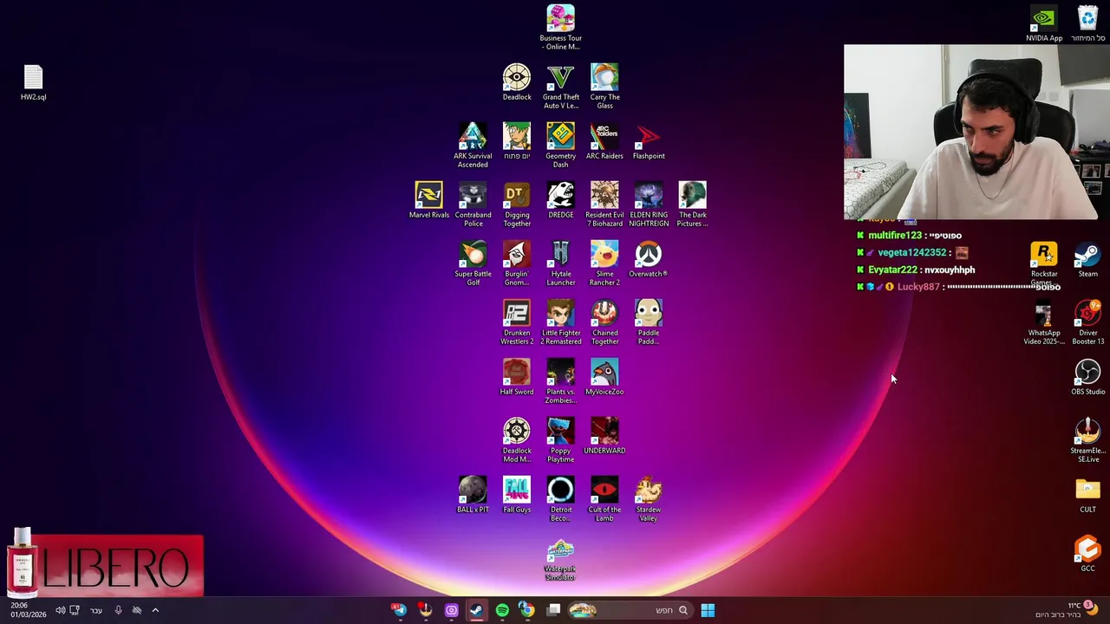
Task: Launch the Overwatch desktop shortcut
Action: coord(649,259)
